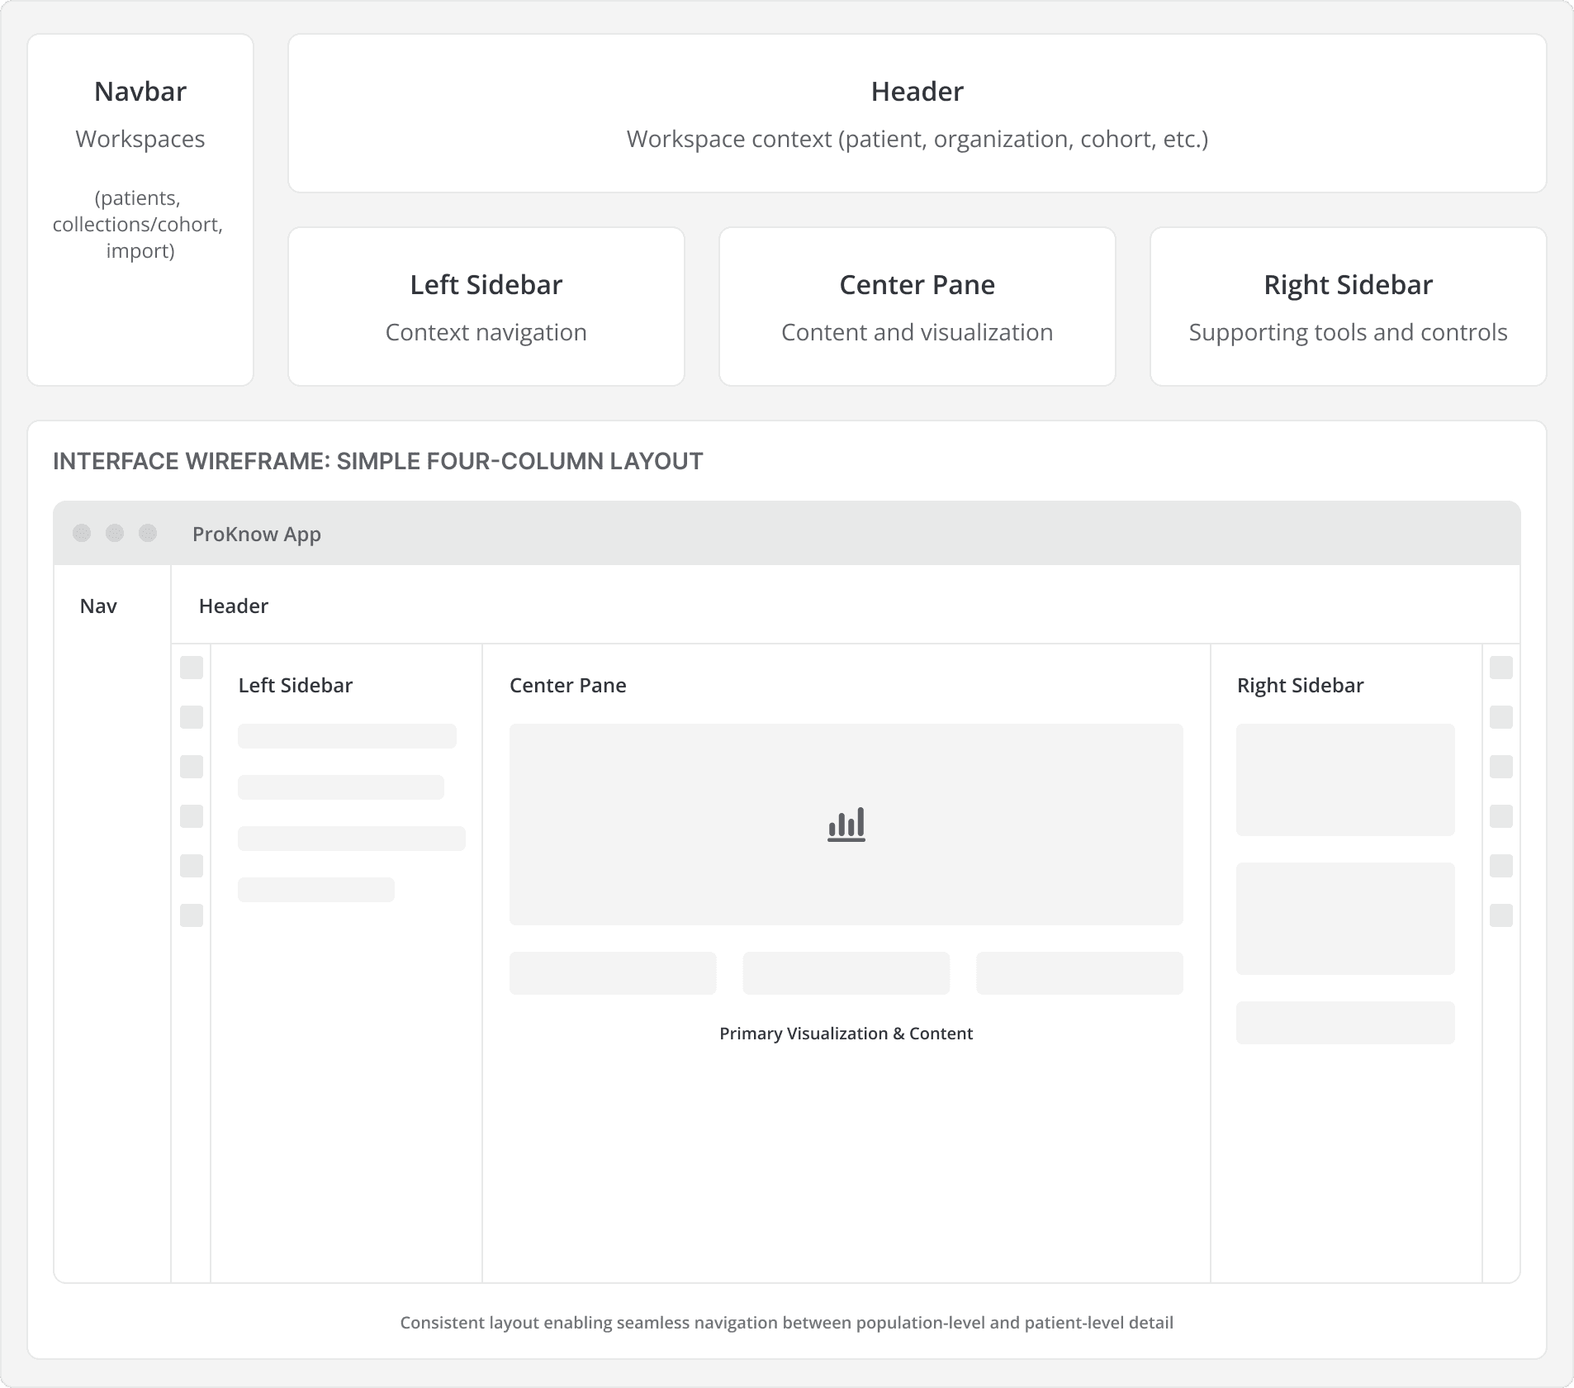
Task: Click the top square icon in left icon strip
Action: click(x=192, y=668)
